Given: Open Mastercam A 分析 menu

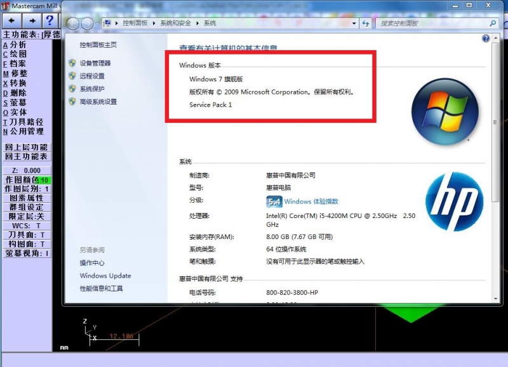Looking at the screenshot, I should tap(14, 44).
